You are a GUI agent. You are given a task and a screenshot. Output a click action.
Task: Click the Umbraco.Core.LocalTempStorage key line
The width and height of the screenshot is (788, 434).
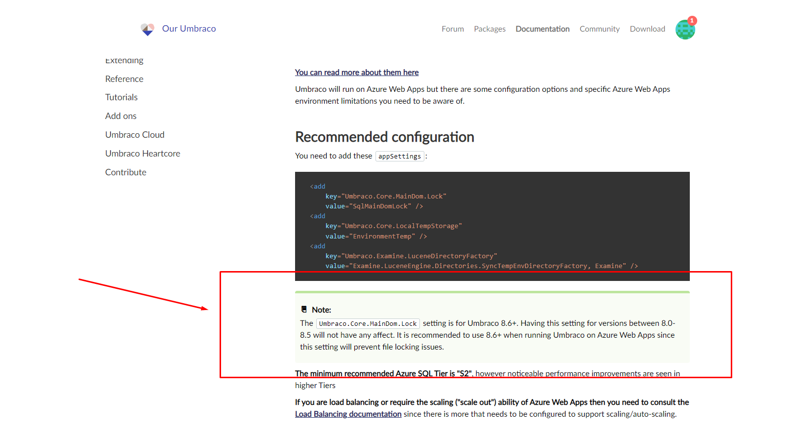click(394, 226)
